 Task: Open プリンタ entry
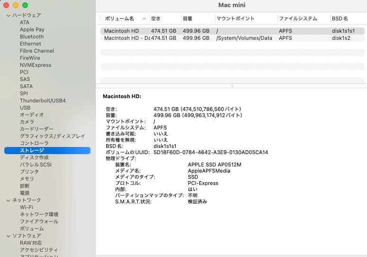click(x=29, y=172)
